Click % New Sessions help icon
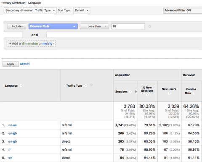Screen dimensions: 202x162 click(147, 95)
